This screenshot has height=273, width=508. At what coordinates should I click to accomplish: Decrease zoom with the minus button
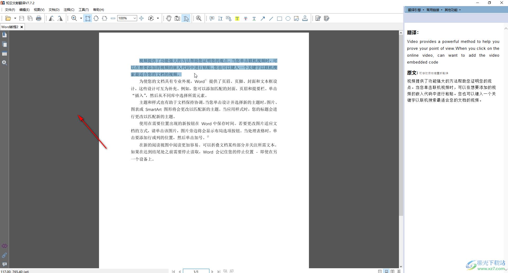coord(113,18)
